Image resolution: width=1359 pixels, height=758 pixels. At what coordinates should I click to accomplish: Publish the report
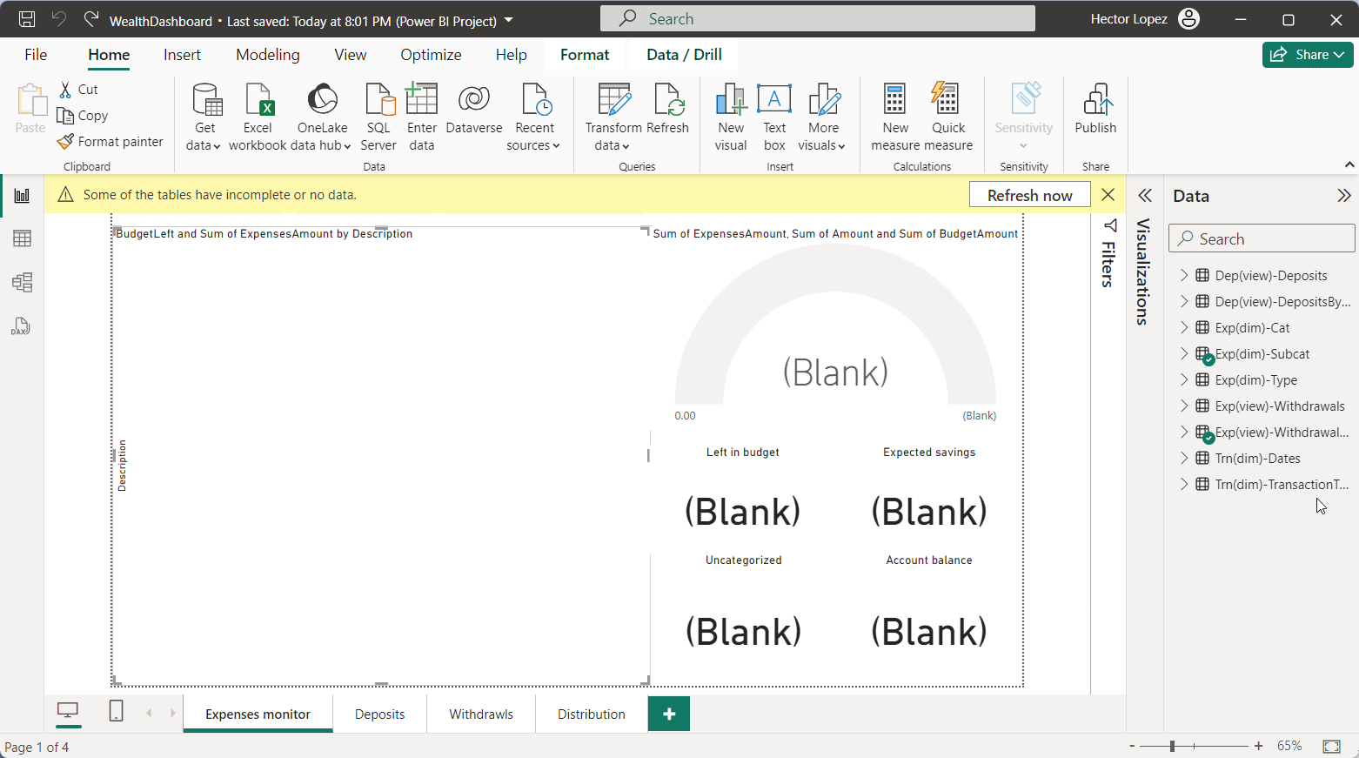[1095, 116]
